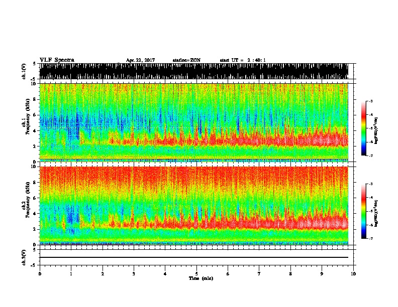The image size is (398, 307).
Task: Click the color scale bar beside ch.1
Action: 363,128
